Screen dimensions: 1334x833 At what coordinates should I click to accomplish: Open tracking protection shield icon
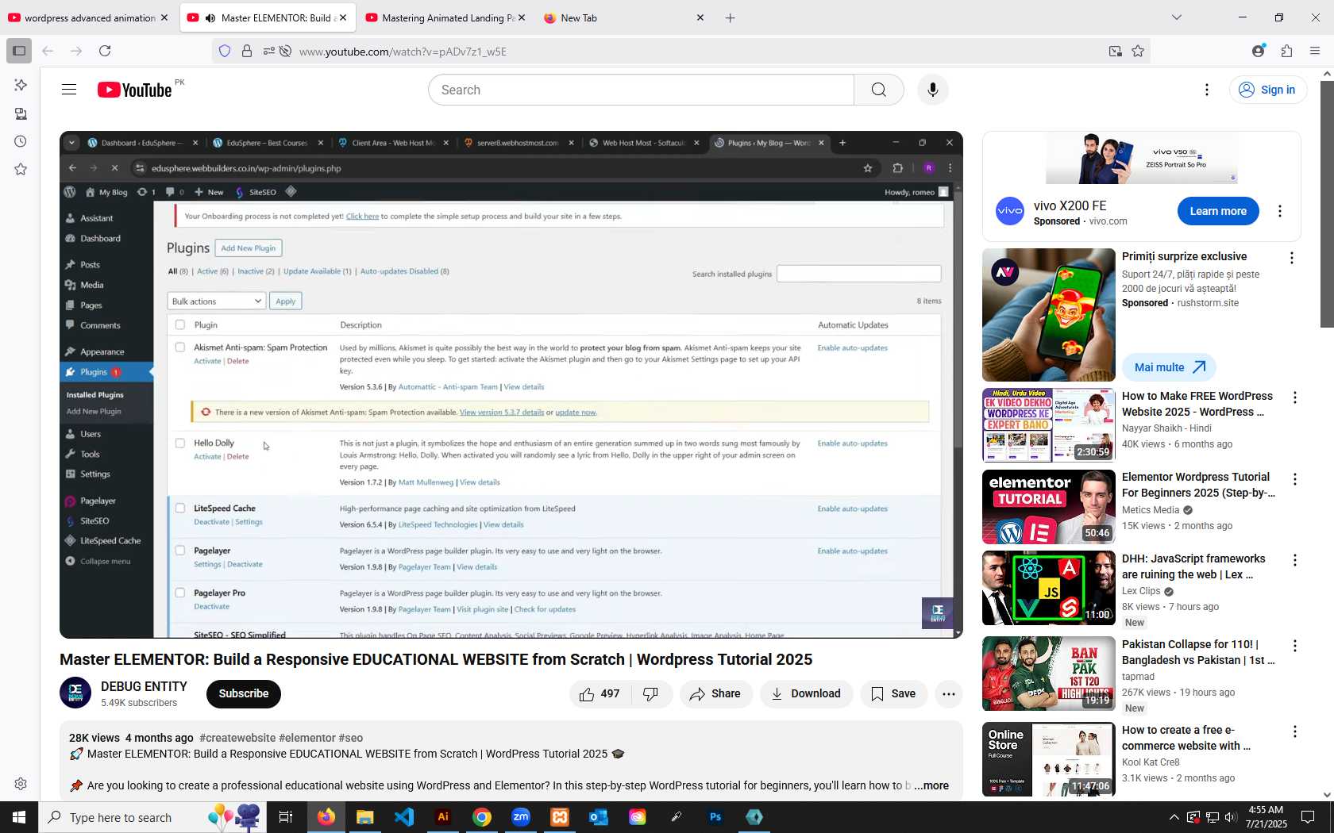click(x=225, y=51)
